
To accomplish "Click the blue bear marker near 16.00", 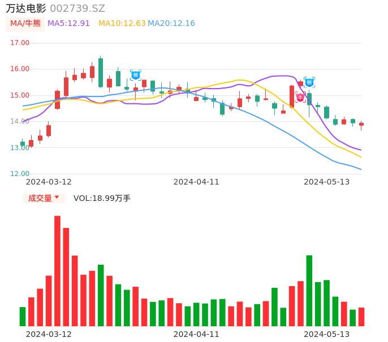I will (x=136, y=75).
